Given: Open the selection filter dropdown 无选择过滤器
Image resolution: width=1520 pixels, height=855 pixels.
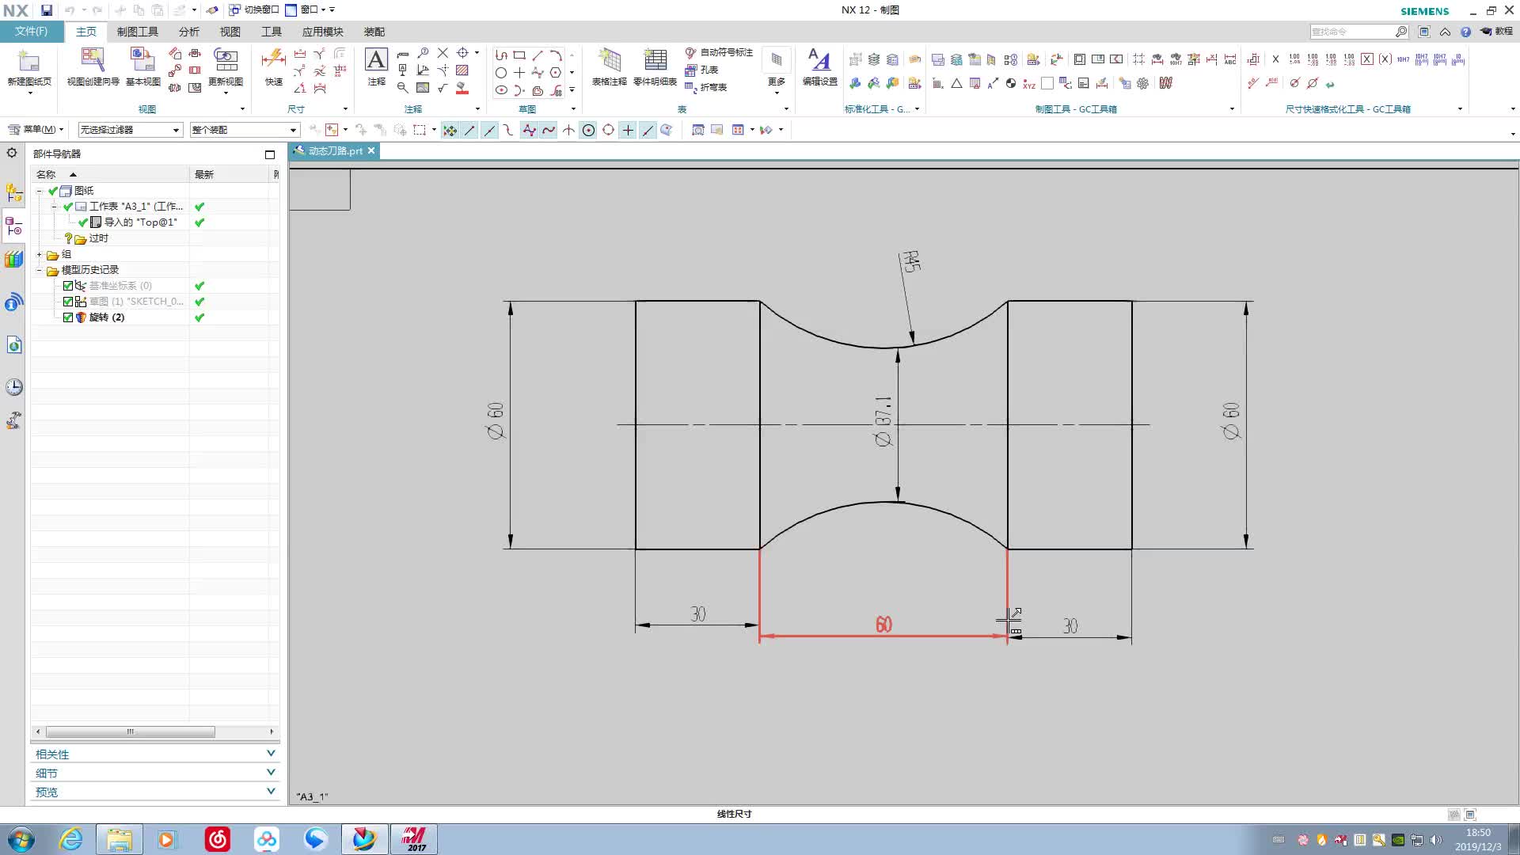Looking at the screenshot, I should [131, 130].
